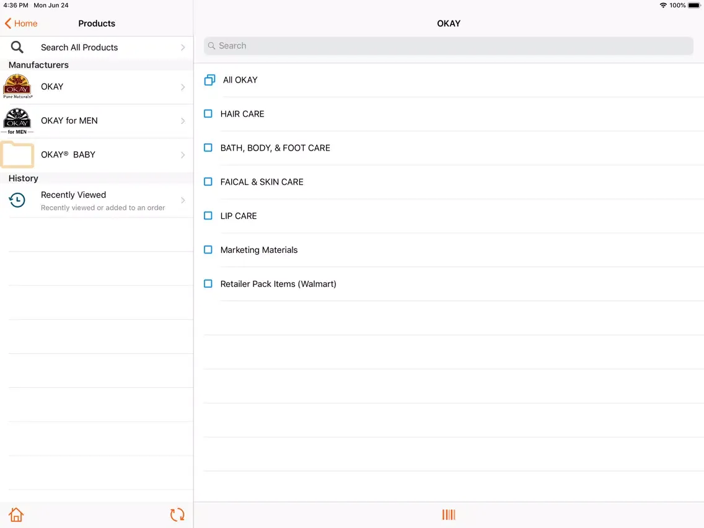Screen dimensions: 704x528
Task: Expand the OKAY manufacturer chevron
Action: coord(183,87)
